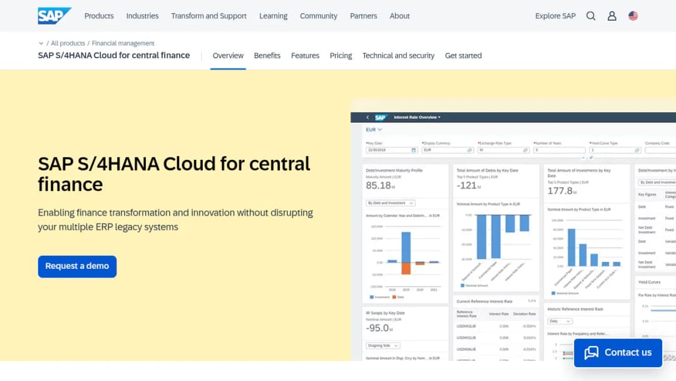676x381 pixels.
Task: Switch to the Features tab
Action: [x=305, y=56]
